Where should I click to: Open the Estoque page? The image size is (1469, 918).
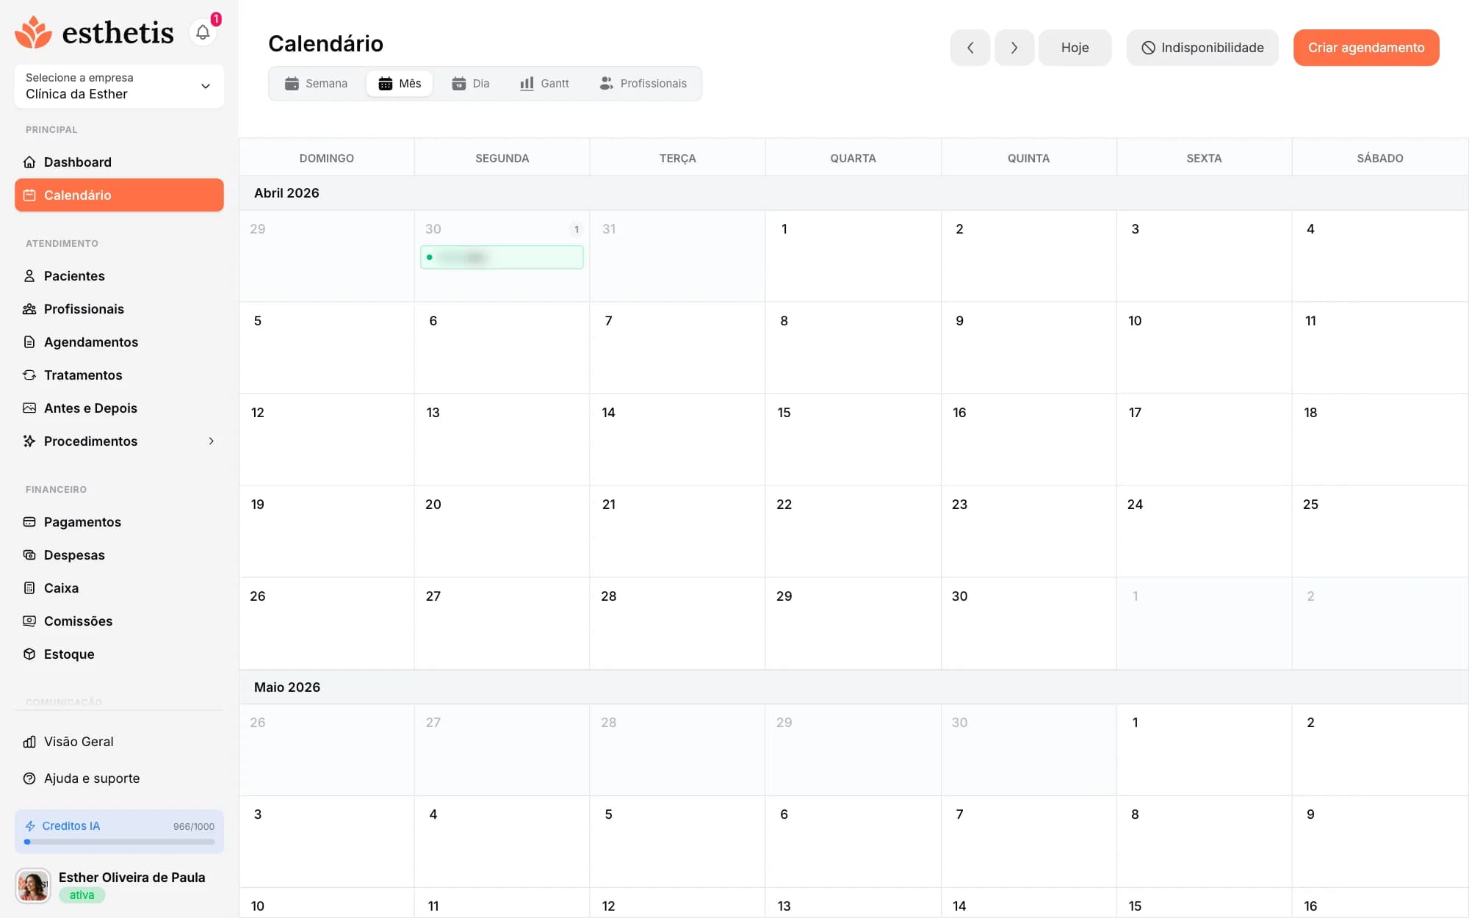pyautogui.click(x=119, y=654)
